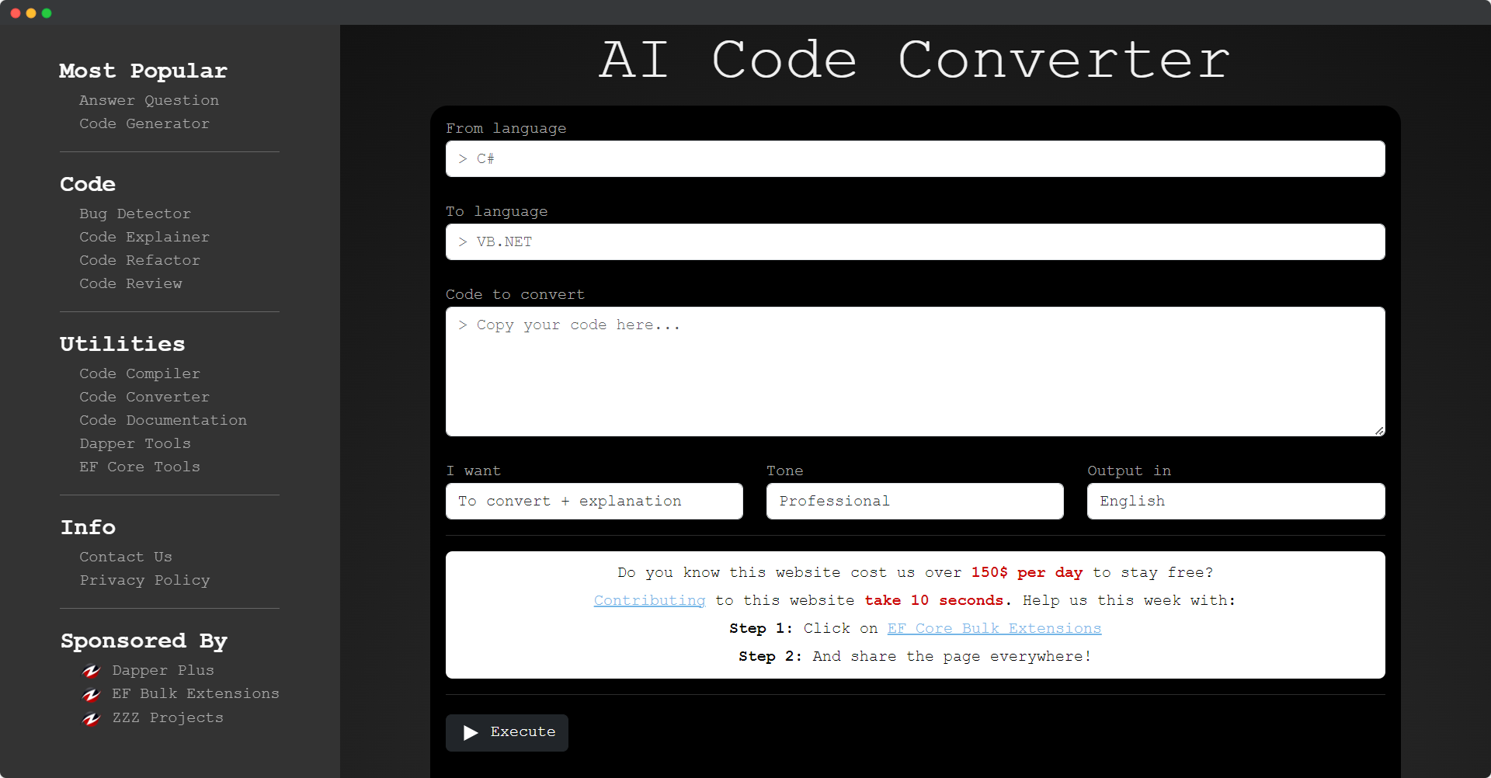Click the Dapper Plus sponsor icon
Image resolution: width=1491 pixels, height=778 pixels.
[91, 671]
